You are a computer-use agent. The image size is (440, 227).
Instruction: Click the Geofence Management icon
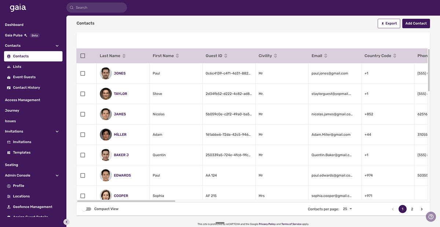pyautogui.click(x=9, y=206)
